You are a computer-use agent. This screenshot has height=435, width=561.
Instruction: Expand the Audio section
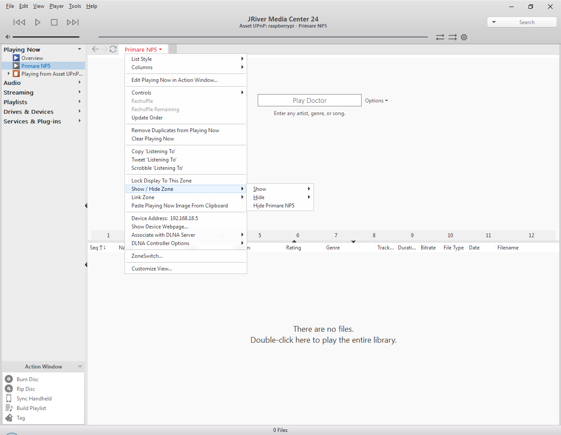[79, 82]
